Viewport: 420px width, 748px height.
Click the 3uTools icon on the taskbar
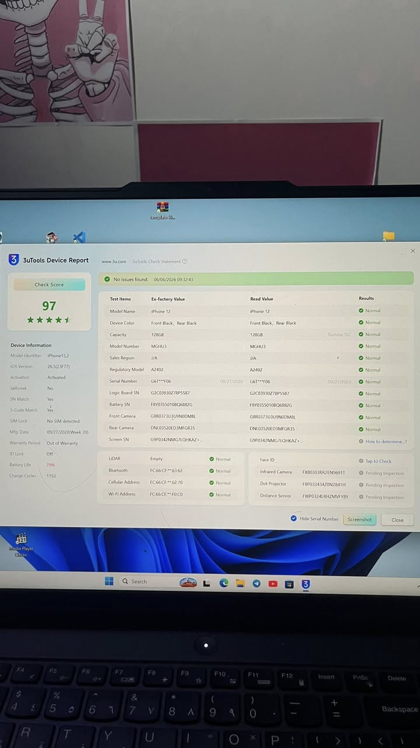coord(306,584)
